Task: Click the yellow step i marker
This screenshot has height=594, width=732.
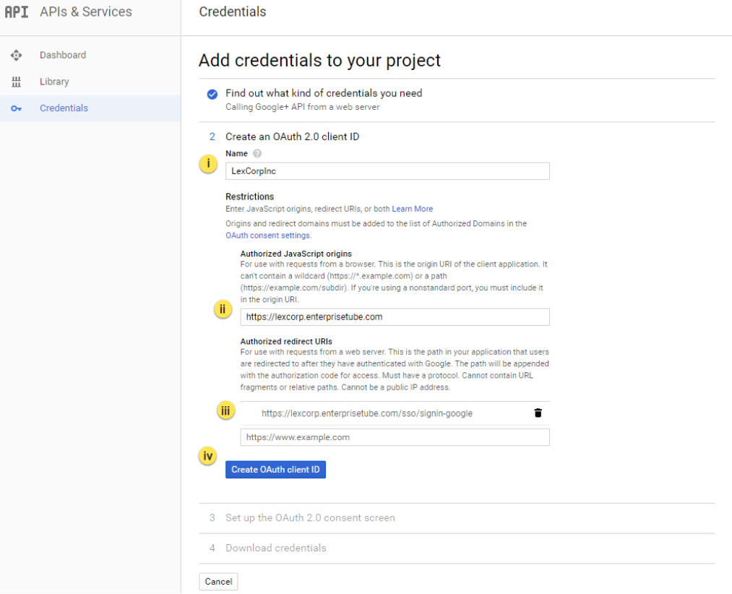Action: point(208,164)
